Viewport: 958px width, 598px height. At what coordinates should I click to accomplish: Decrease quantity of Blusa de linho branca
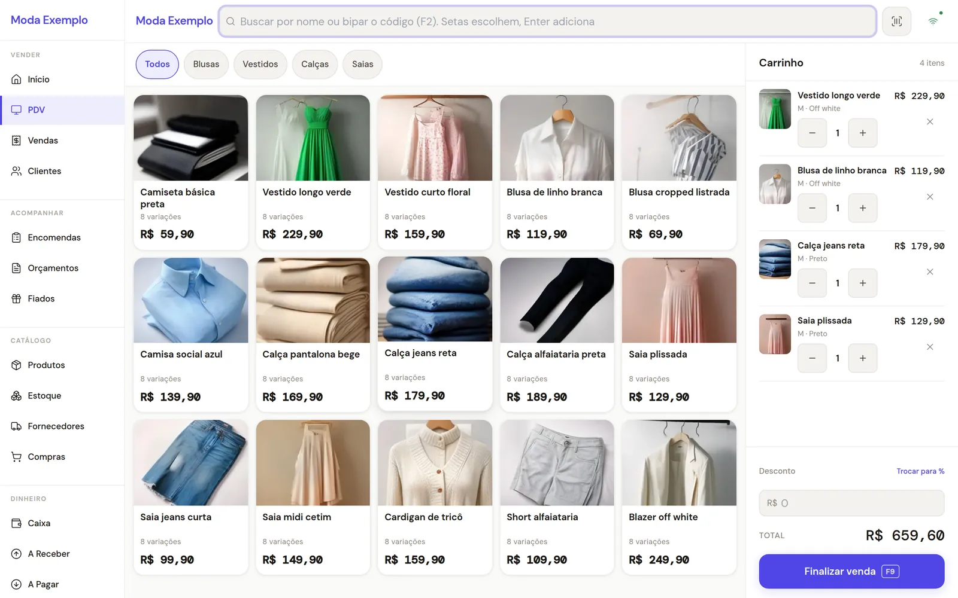pos(812,208)
